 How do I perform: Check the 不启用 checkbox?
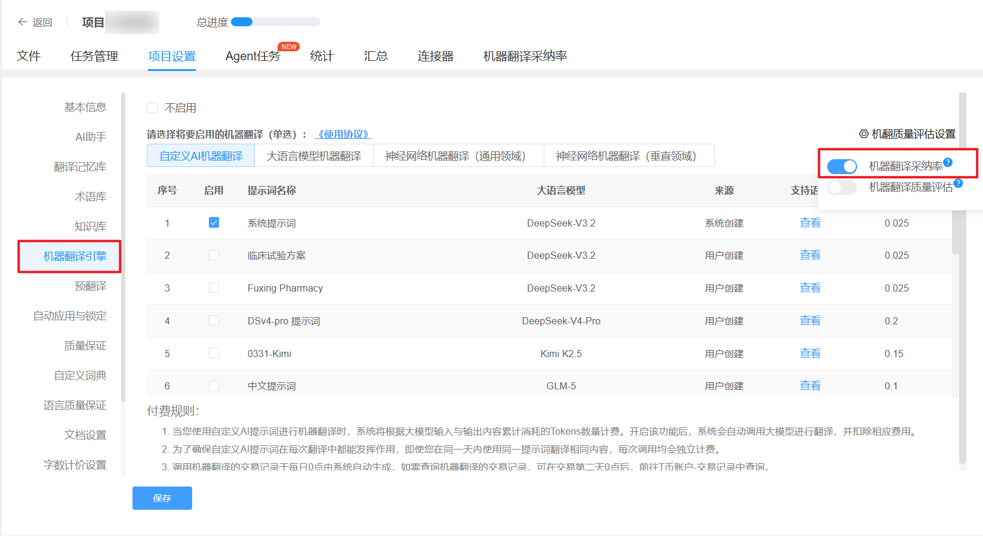152,108
